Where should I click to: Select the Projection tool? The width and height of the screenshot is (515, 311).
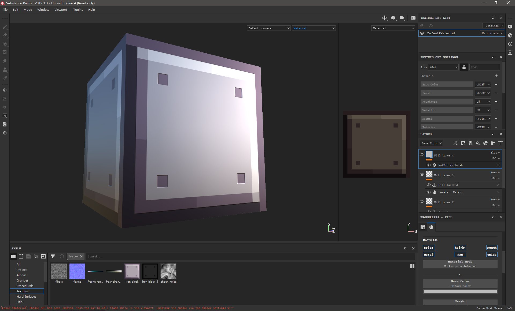pyautogui.click(x=5, y=44)
